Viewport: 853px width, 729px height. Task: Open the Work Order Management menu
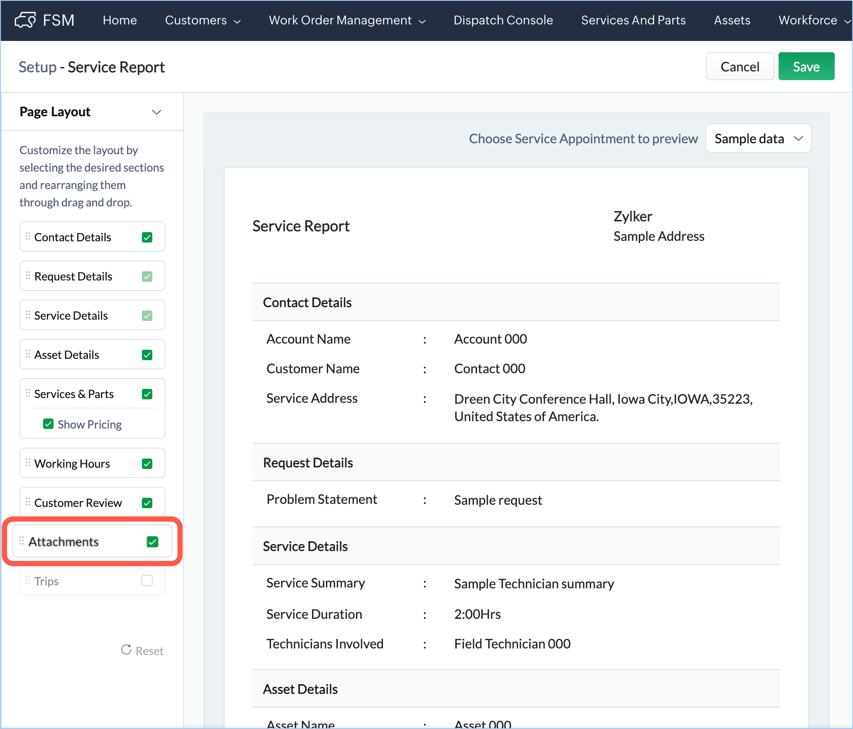(347, 20)
